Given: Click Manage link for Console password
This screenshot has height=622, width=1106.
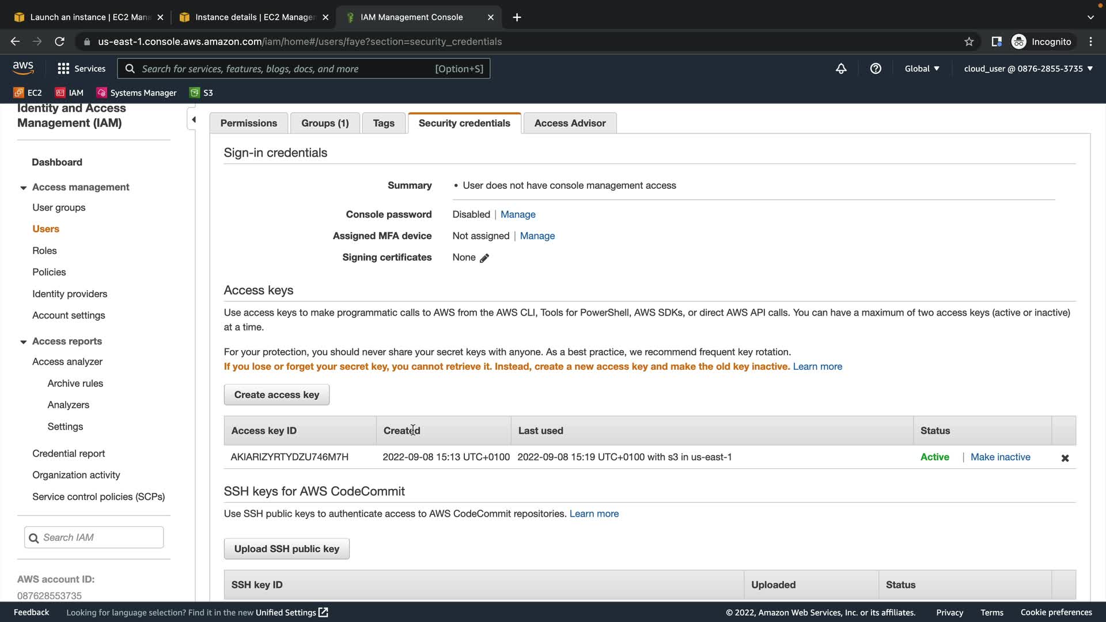Looking at the screenshot, I should click(x=517, y=214).
